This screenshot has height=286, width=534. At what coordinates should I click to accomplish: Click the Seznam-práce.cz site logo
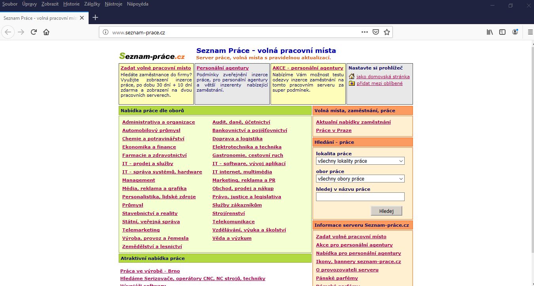[x=152, y=56]
